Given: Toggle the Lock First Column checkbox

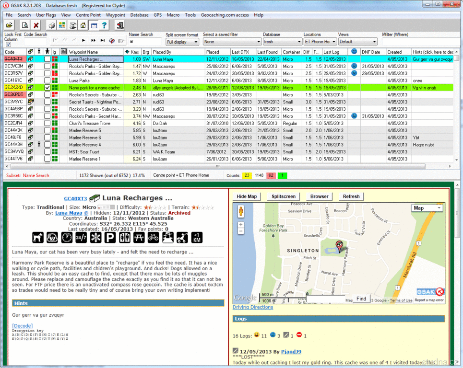Looking at the screenshot, I should (8, 45).
